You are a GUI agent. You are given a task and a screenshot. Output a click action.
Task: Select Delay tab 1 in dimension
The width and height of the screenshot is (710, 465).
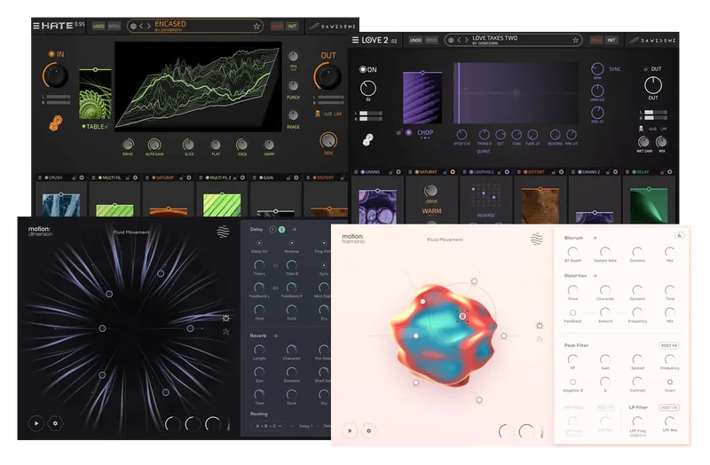pos(272,230)
